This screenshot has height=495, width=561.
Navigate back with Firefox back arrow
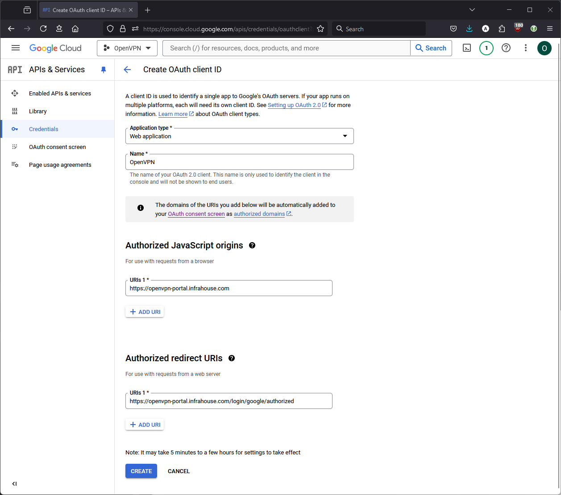click(11, 29)
